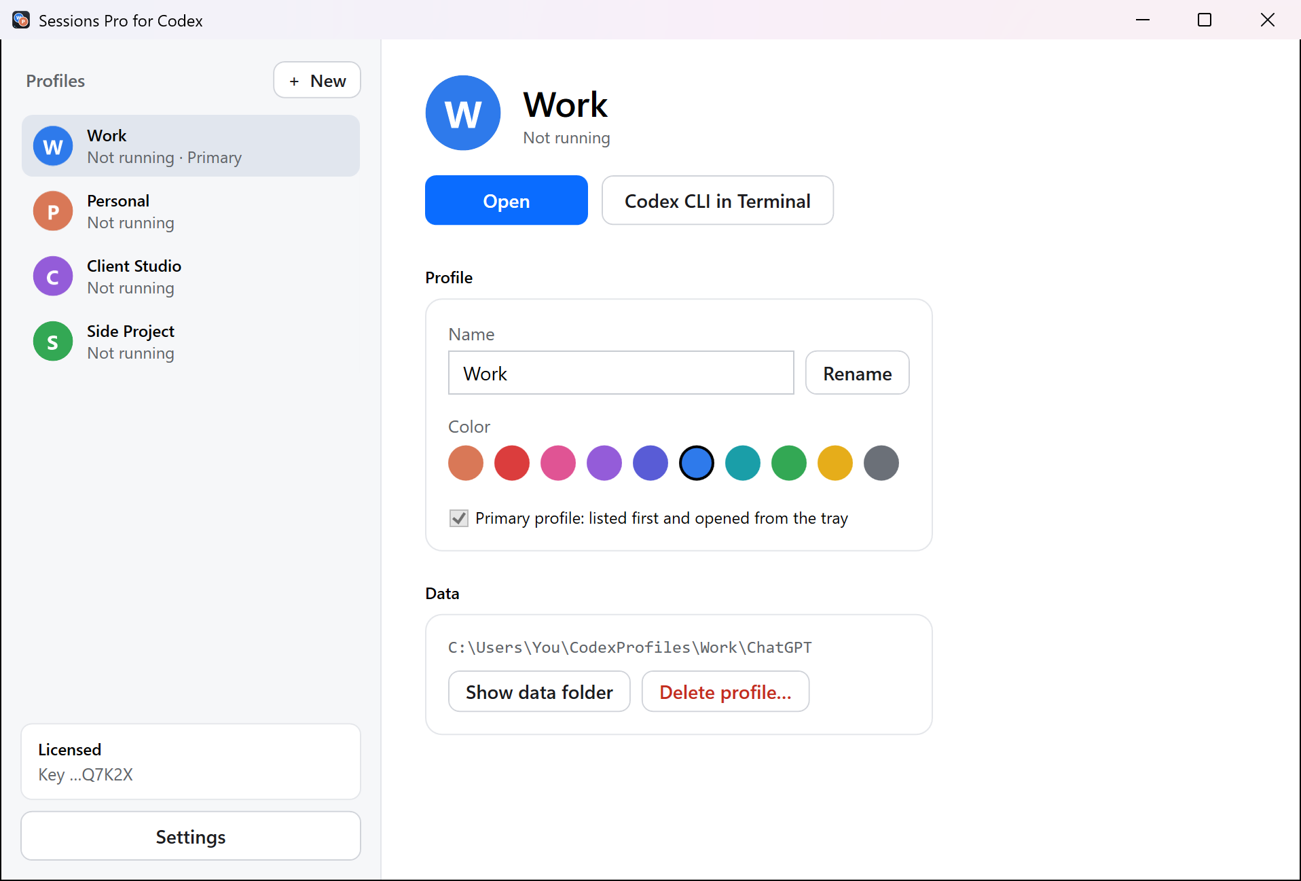Click the large Work profile header avatar

(463, 113)
